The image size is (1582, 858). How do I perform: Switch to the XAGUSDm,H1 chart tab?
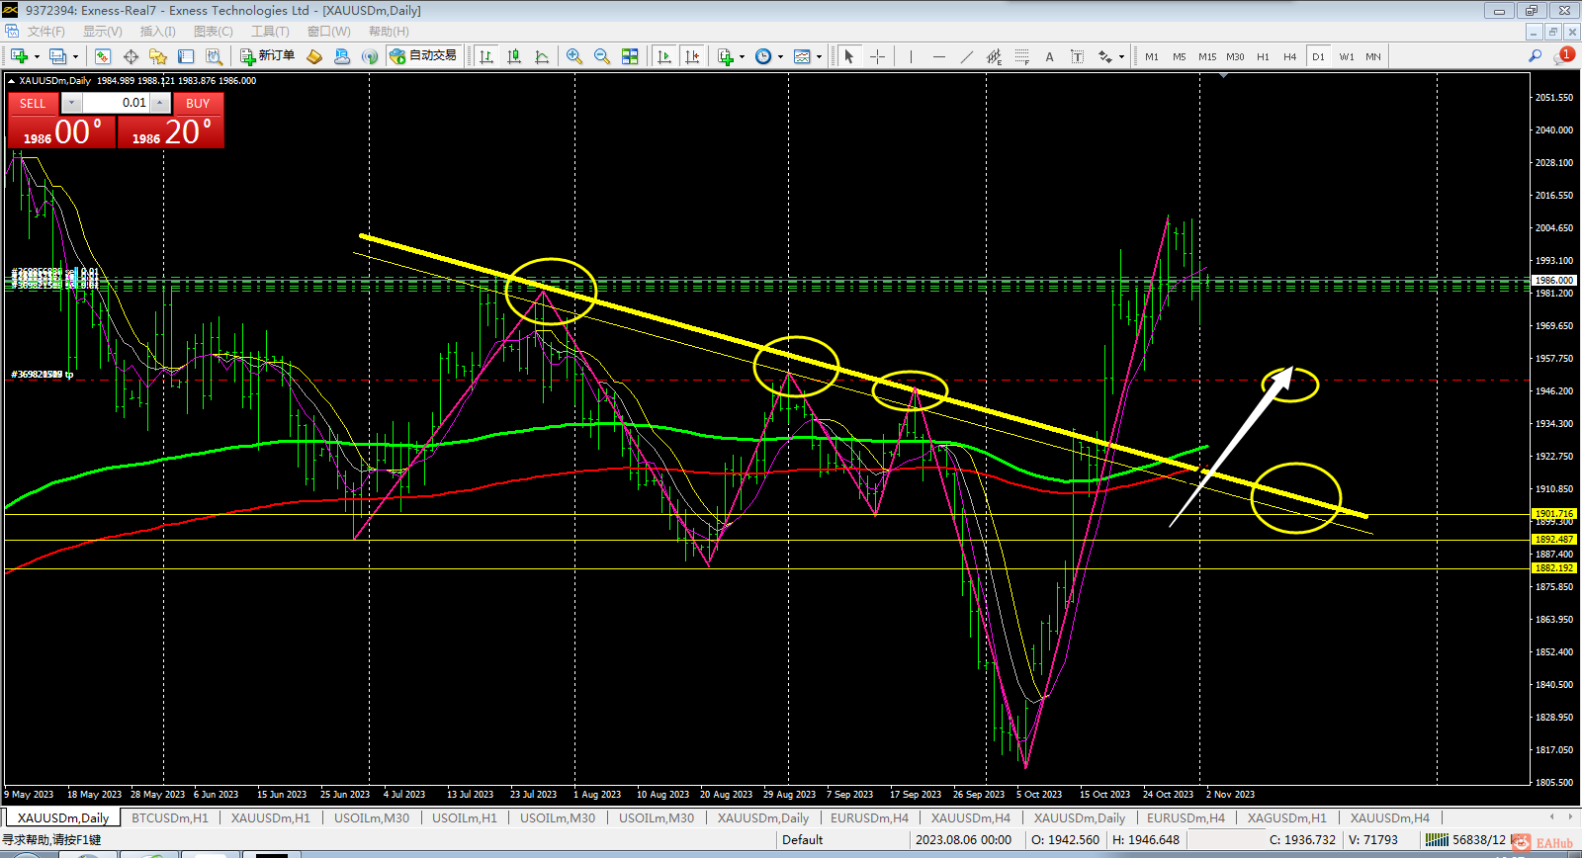coord(1287,817)
